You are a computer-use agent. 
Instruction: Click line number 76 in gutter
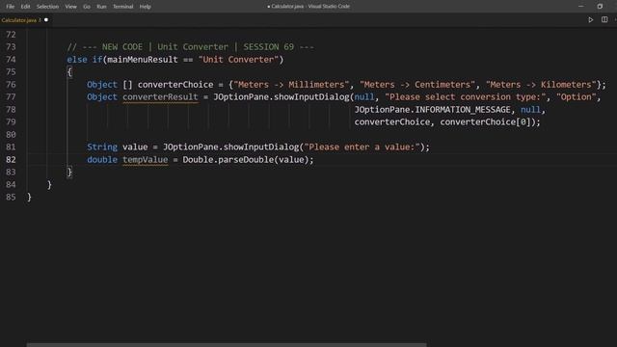(11, 85)
